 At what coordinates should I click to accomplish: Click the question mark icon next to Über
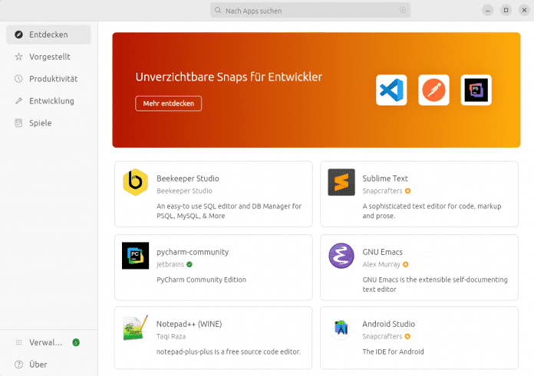[x=18, y=365]
